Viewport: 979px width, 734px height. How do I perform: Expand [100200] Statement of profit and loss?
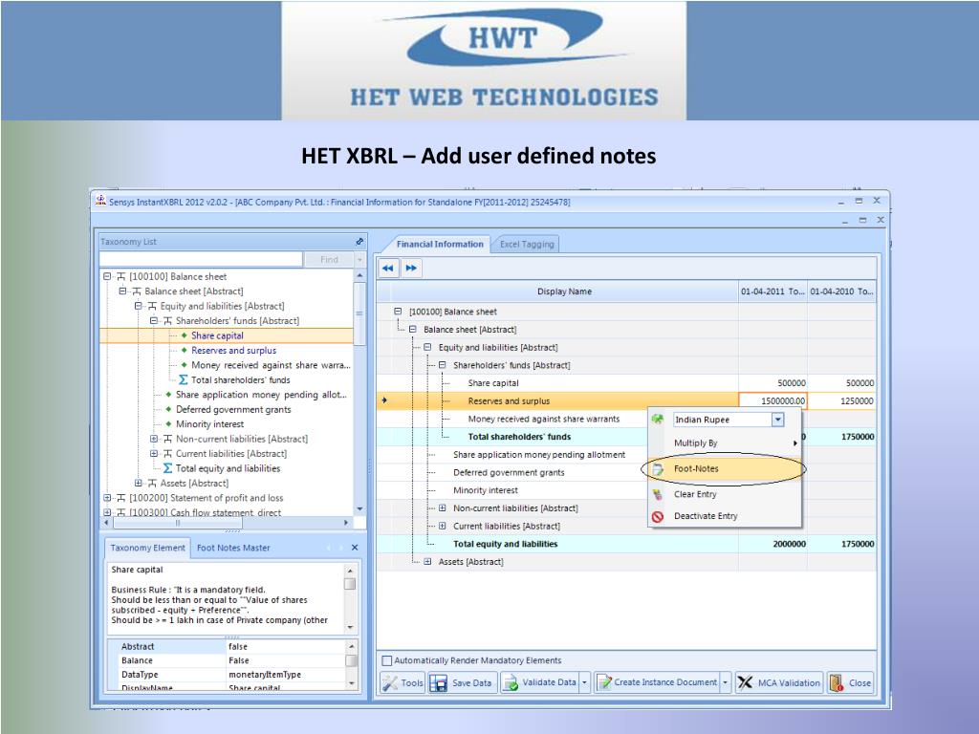click(x=107, y=497)
